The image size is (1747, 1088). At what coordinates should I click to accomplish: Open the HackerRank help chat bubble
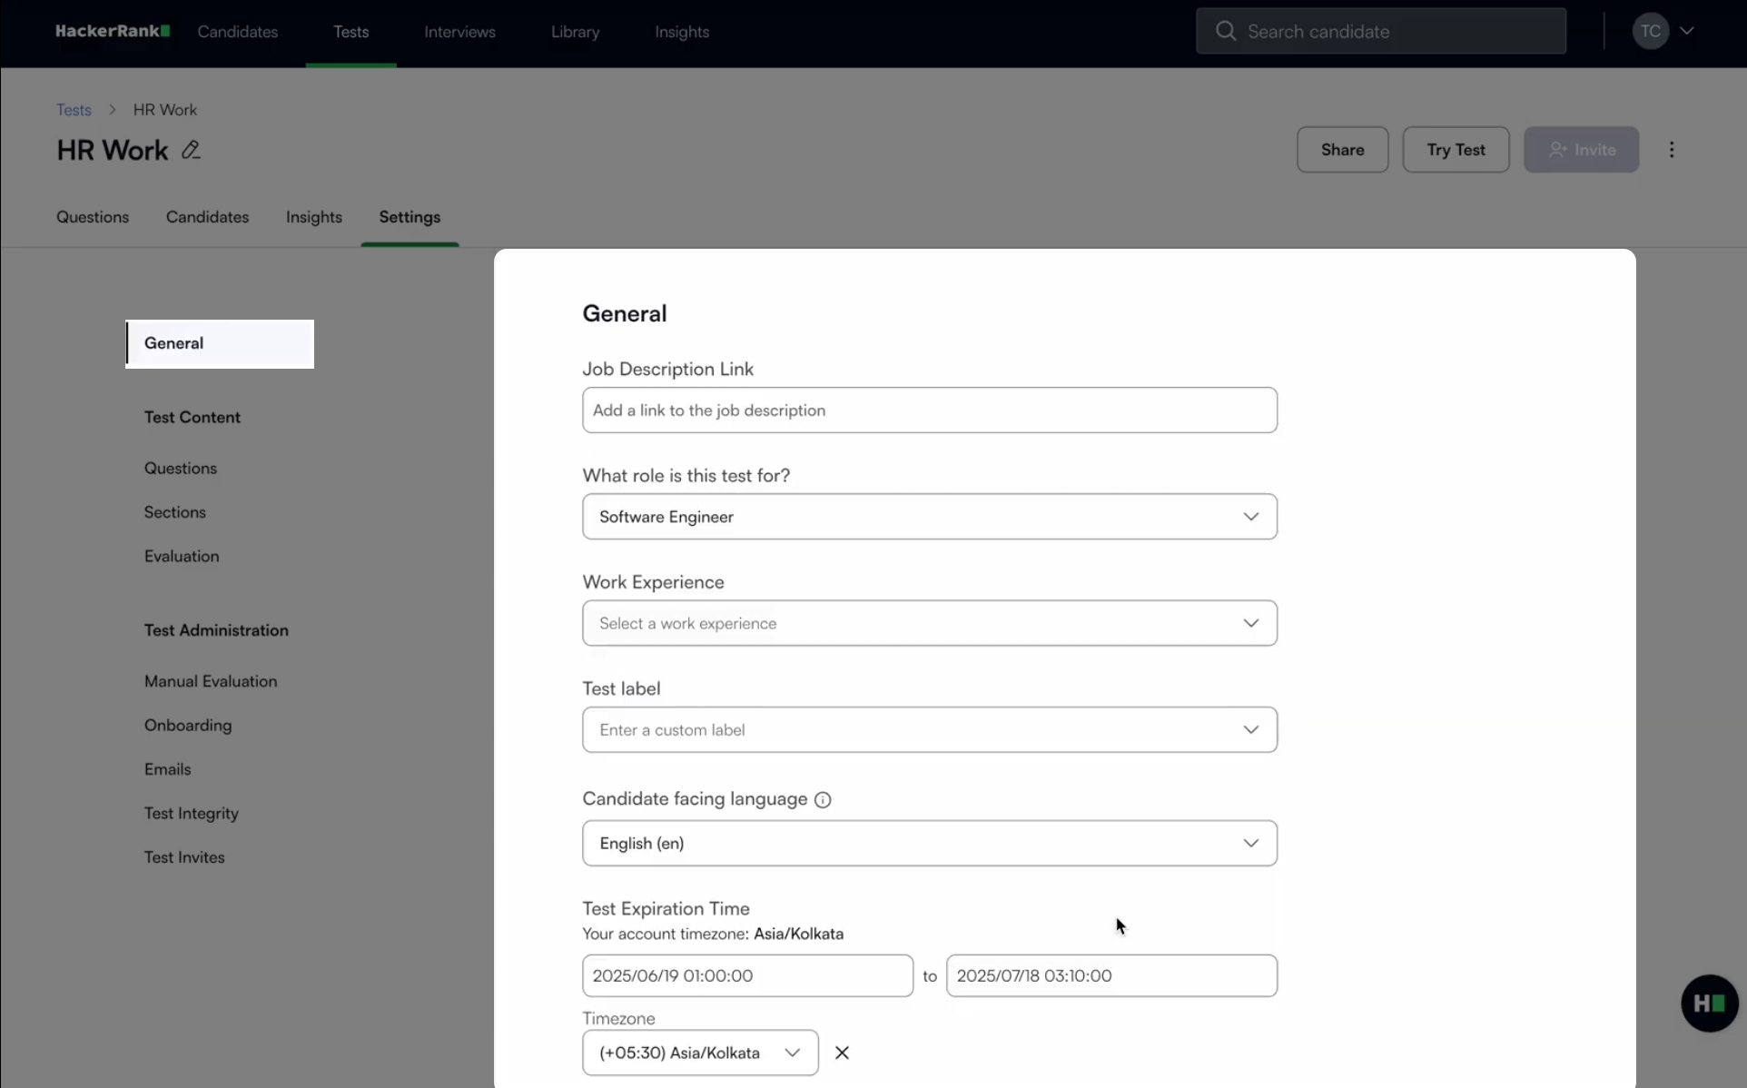pyautogui.click(x=1709, y=1004)
